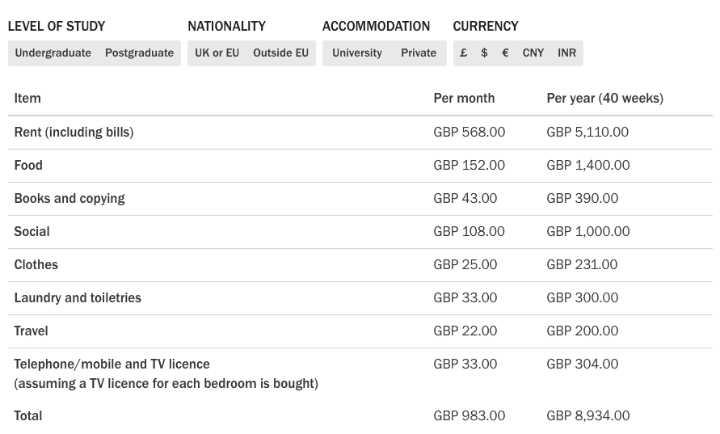Choose Outside EU nationality
Image resolution: width=720 pixels, height=434 pixels.
[280, 53]
